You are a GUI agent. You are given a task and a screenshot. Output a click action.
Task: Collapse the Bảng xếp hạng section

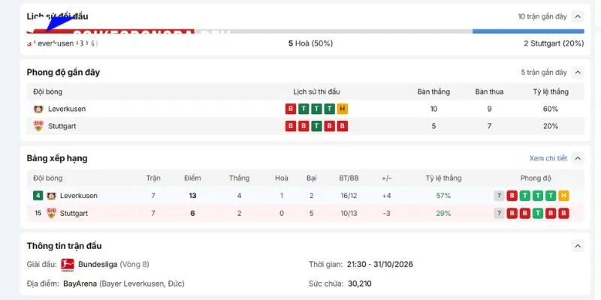point(578,158)
